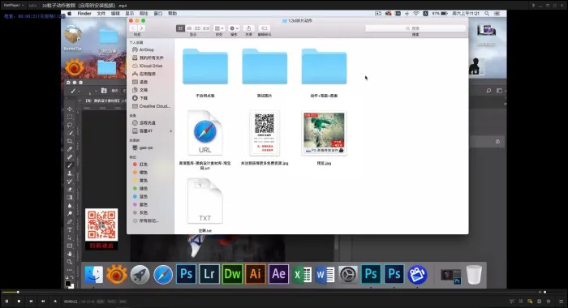
Task: Launch Illustrator from the Dock
Action: tap(256, 274)
